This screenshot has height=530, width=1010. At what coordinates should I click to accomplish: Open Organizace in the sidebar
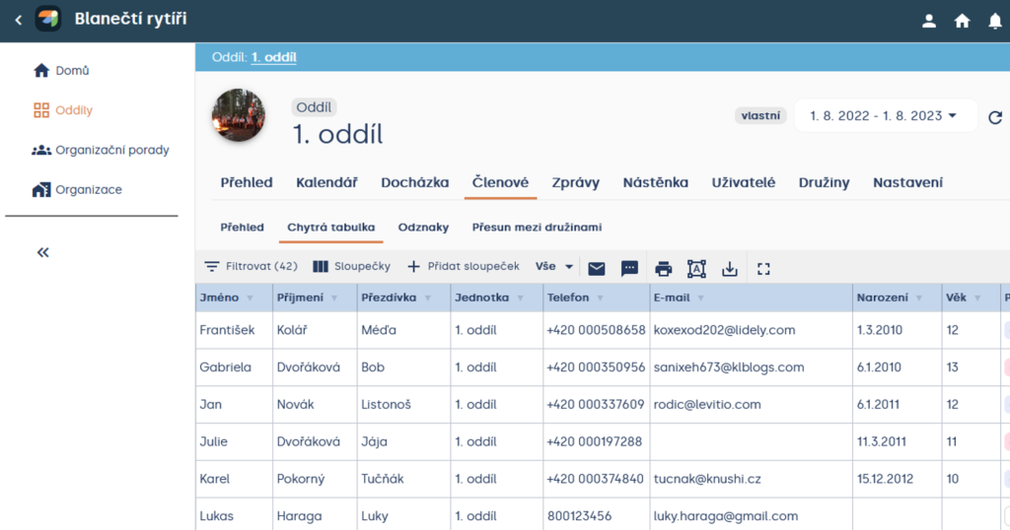[77, 190]
